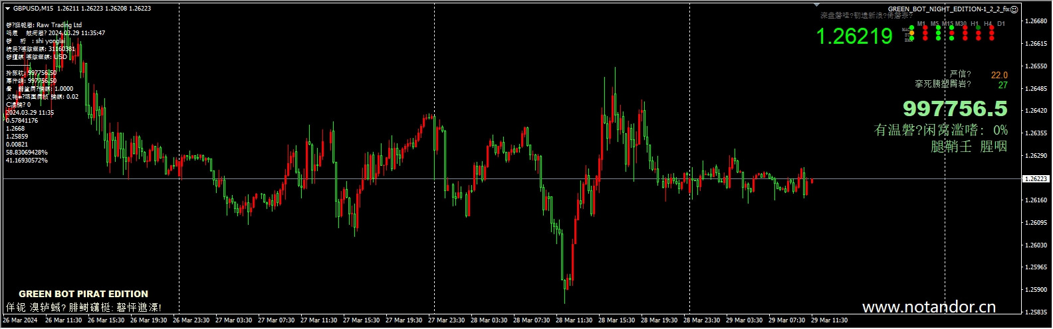Click the GREEN BOT PIRAT EDITION label
This screenshot has height=329, width=1053.
84,294
